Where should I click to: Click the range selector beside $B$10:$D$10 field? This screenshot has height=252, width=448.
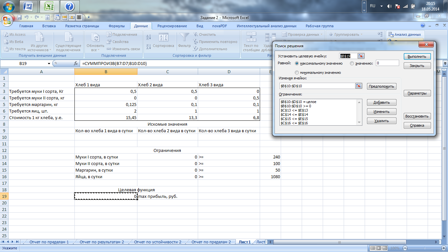(x=358, y=86)
